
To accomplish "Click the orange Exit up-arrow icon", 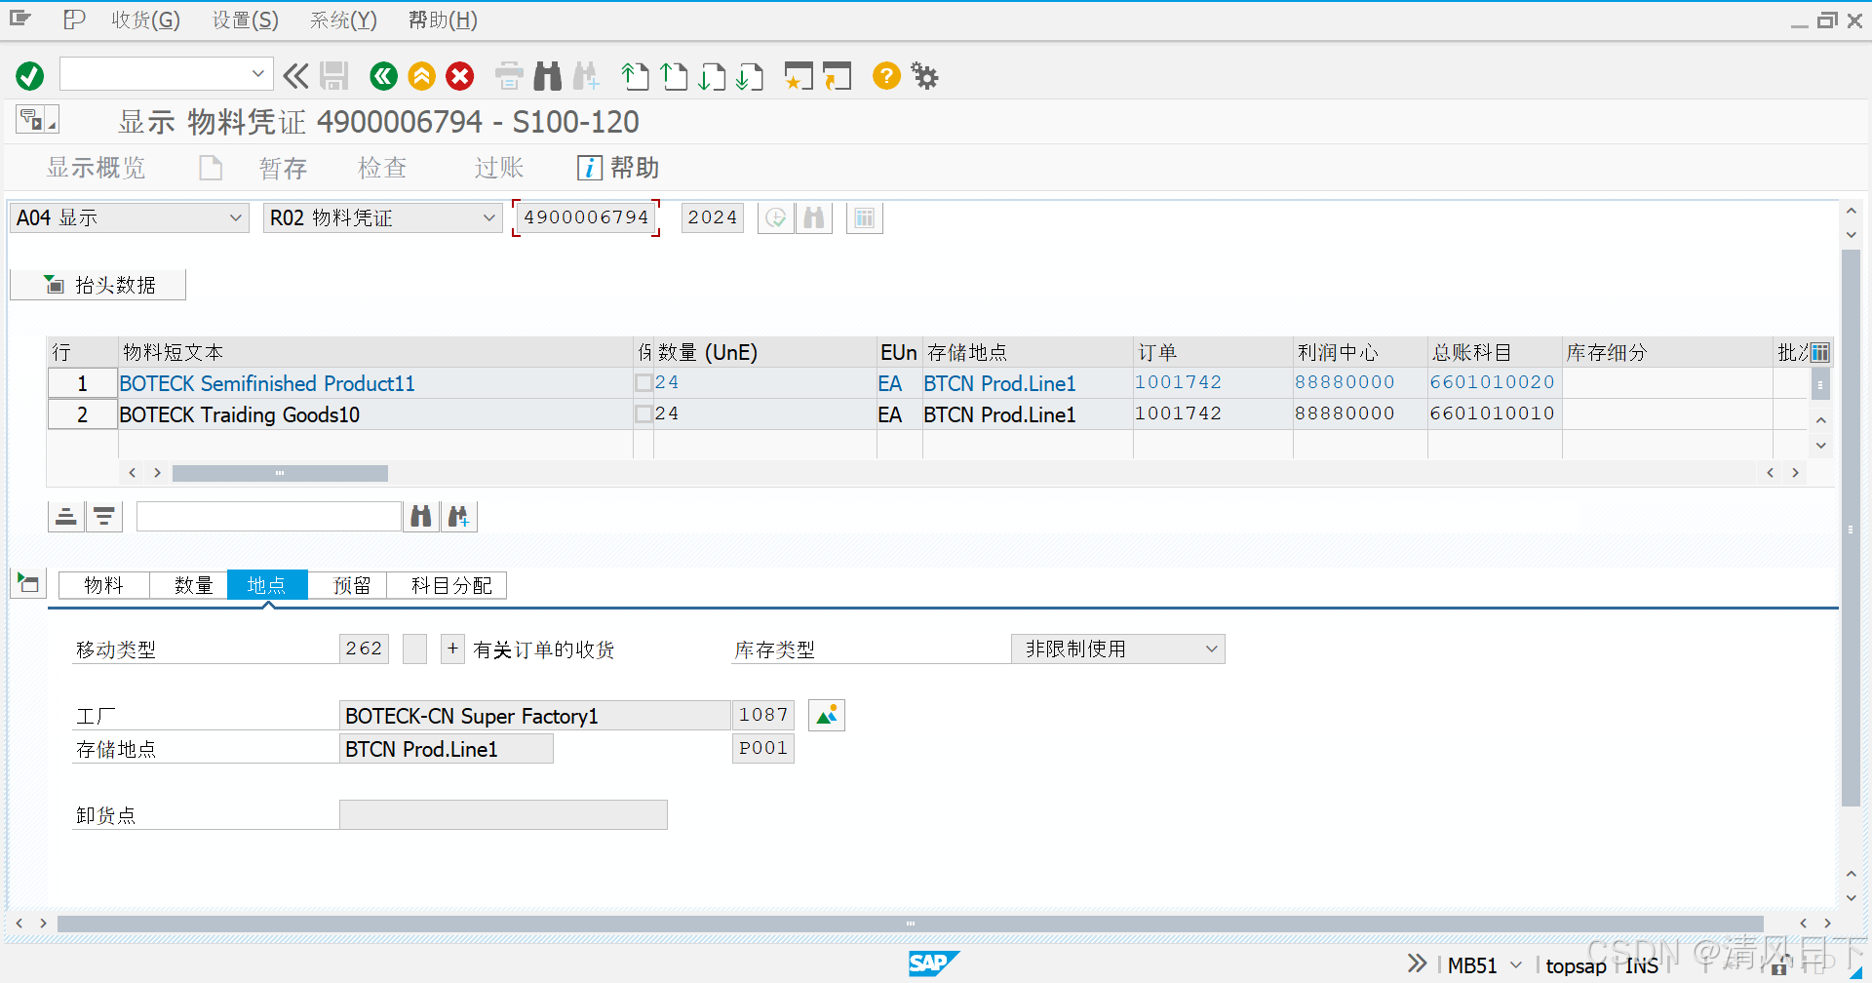I will tap(421, 75).
